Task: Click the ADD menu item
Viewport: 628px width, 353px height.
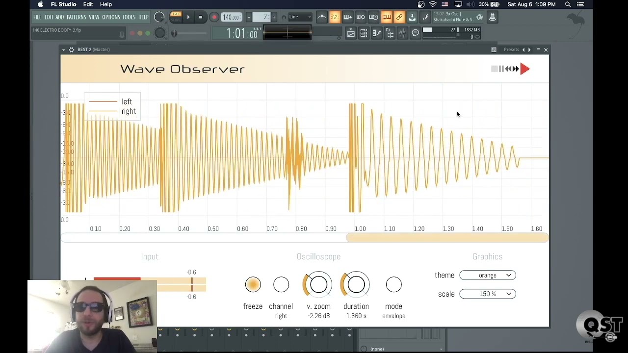Action: coord(60,17)
